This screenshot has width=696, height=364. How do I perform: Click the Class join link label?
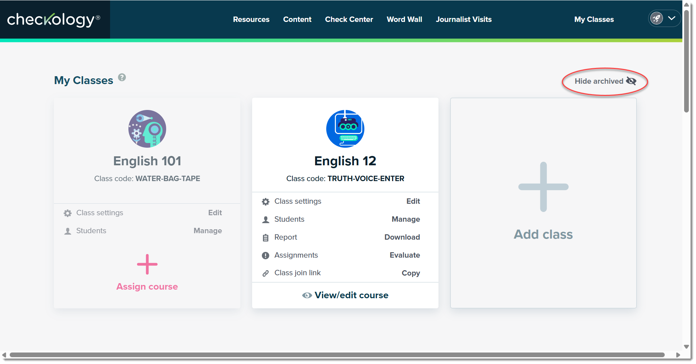pyautogui.click(x=297, y=273)
